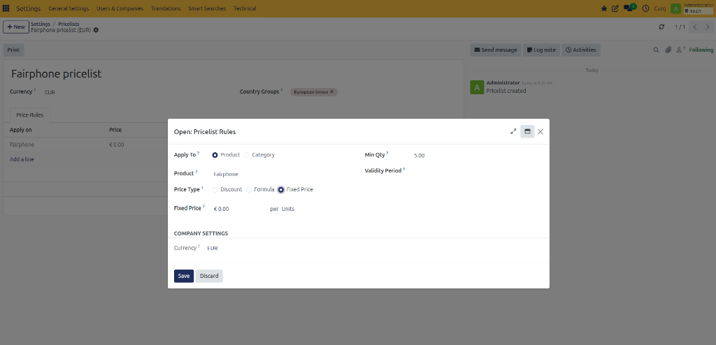Click dialog Currency EUR value
The width and height of the screenshot is (716, 345).
tap(213, 248)
